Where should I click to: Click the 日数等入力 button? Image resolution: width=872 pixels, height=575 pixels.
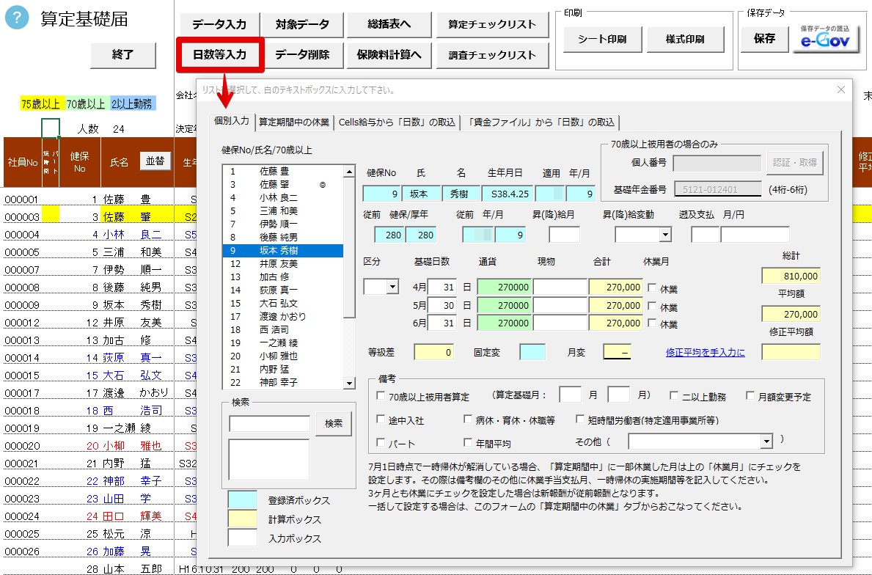coord(220,54)
